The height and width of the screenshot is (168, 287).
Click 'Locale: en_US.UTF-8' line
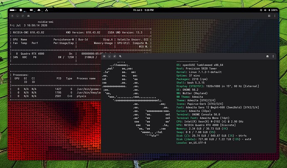click(x=191, y=143)
